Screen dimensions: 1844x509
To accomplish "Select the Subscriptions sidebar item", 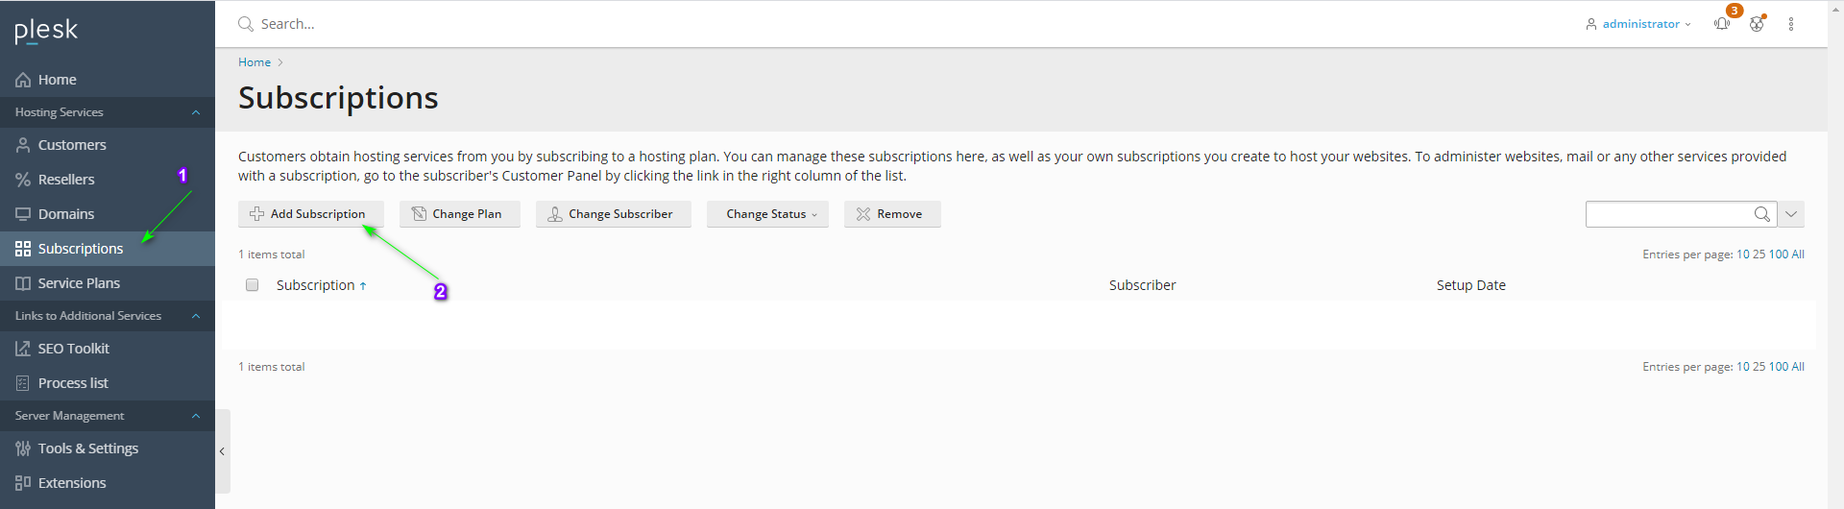I will coord(108,249).
